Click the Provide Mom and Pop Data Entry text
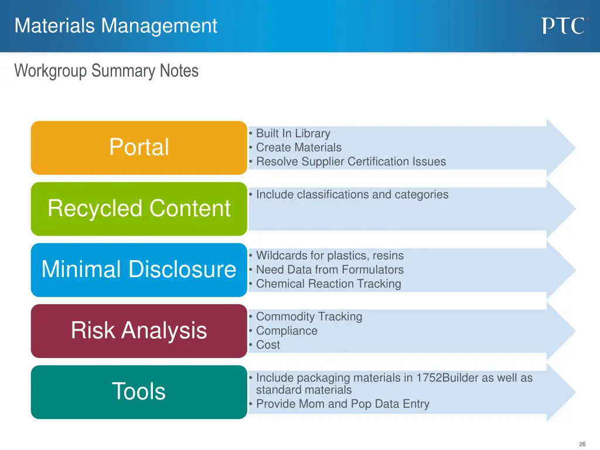Screen dimensions: 600x450 pyautogui.click(x=342, y=404)
